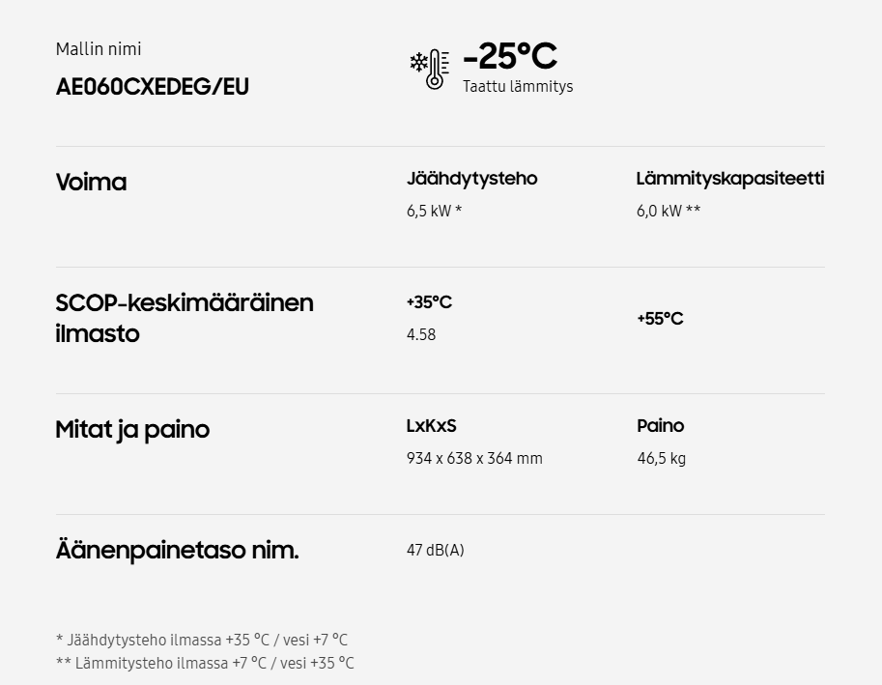This screenshot has height=685, width=882.
Task: Click the Lämmityskapasiteetti column label
Action: tap(729, 179)
